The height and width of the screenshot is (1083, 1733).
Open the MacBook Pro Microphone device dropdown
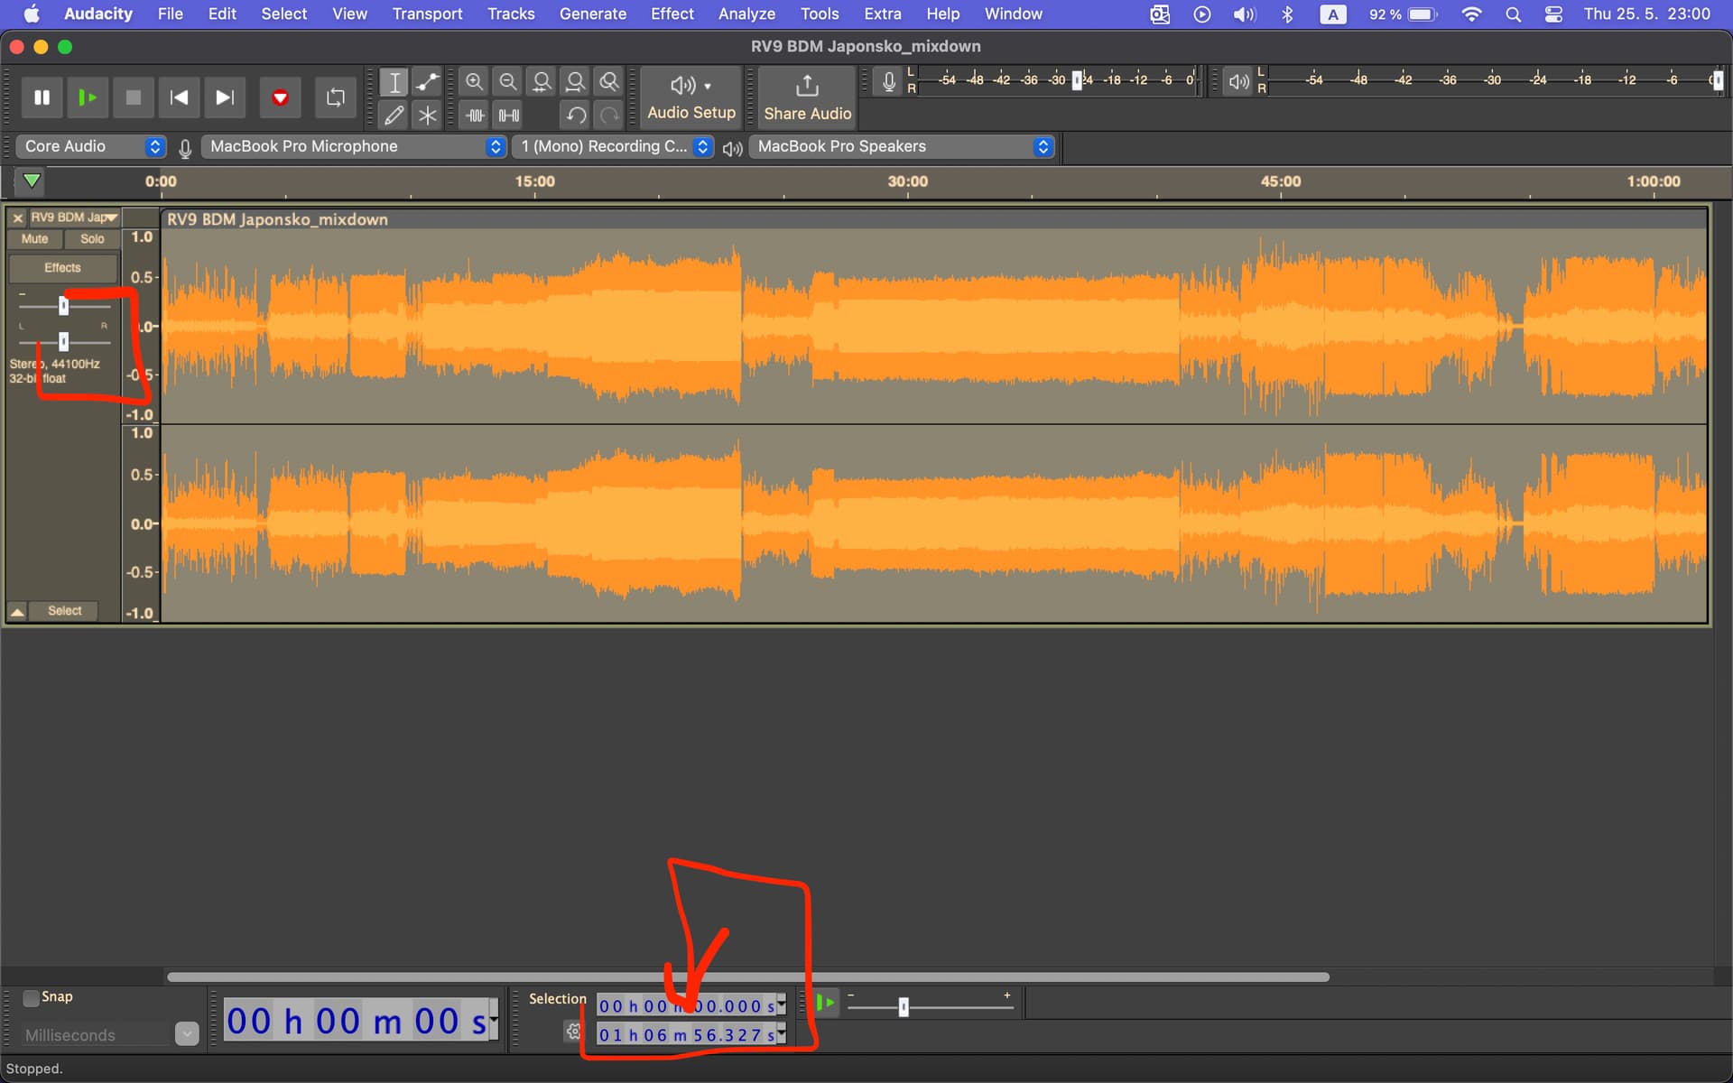point(353,146)
